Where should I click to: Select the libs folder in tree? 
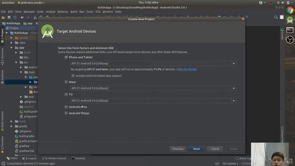[x=24, y=57]
